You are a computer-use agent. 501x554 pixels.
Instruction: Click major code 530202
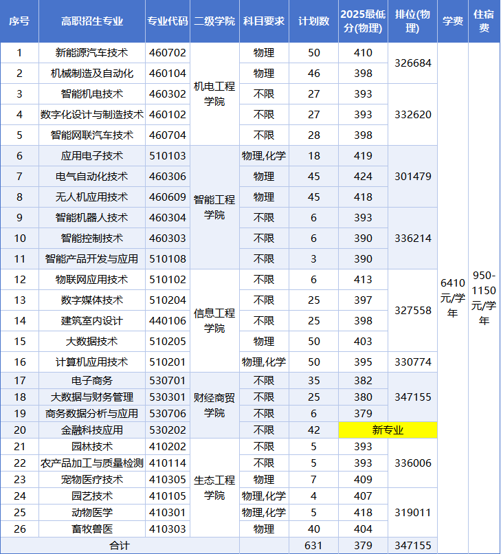click(x=168, y=430)
